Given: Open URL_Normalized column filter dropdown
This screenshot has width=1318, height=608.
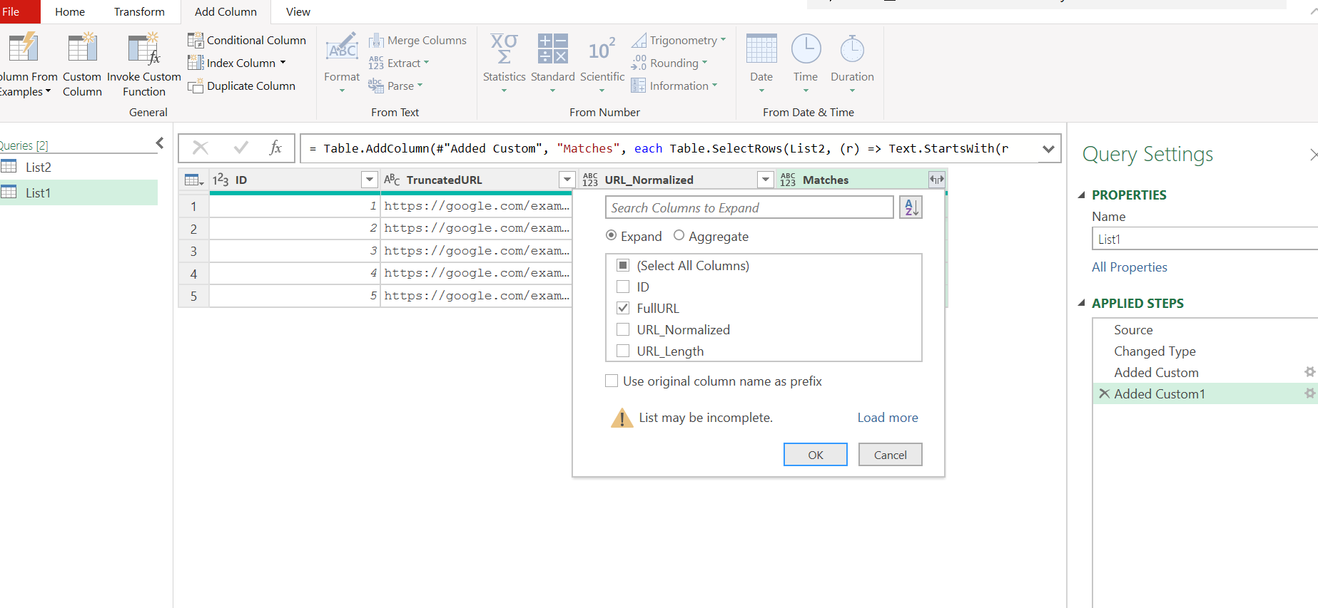Looking at the screenshot, I should tap(766, 180).
